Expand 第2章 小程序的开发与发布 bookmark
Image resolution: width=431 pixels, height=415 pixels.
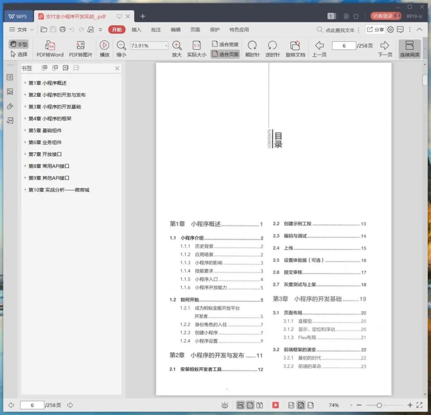pyautogui.click(x=25, y=95)
